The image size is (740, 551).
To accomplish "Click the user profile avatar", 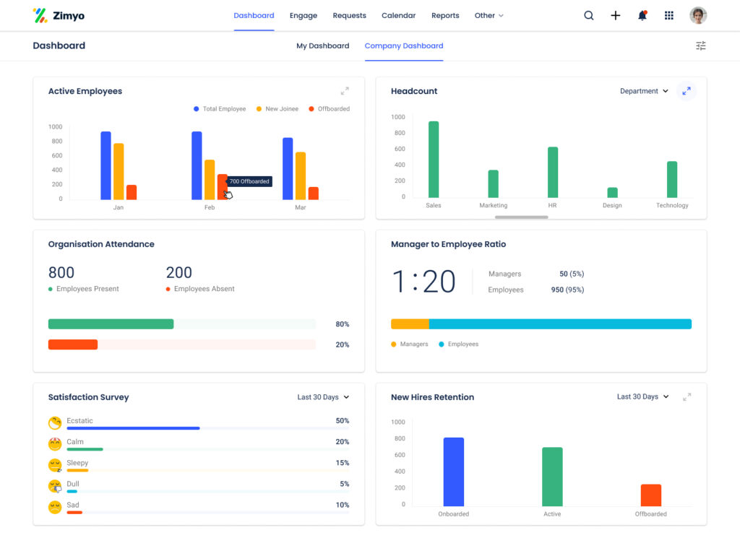I will pos(698,15).
